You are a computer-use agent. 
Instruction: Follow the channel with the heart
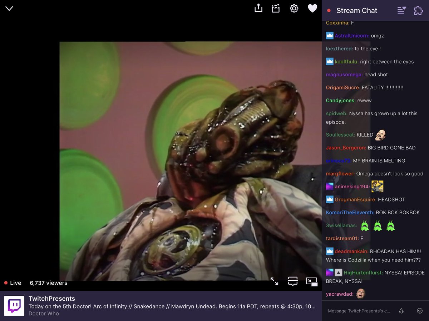pos(312,8)
